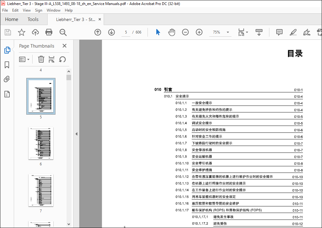This screenshot has width=322, height=228.
Task: Activate the Hand pan tool
Action: [x=172, y=32]
